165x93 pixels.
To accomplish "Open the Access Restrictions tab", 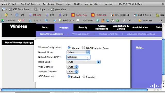I will (102, 27).
